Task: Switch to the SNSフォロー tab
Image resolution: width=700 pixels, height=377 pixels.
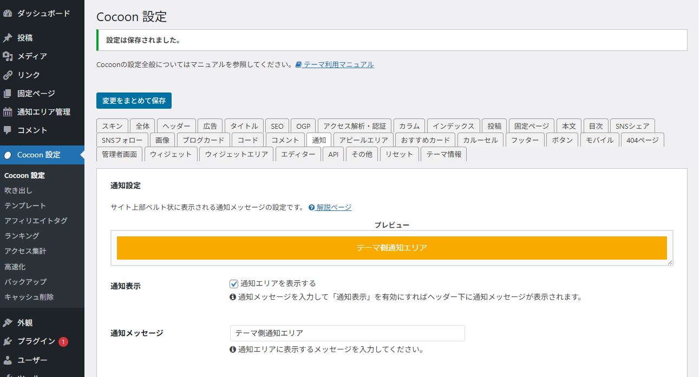Action: pos(122,140)
